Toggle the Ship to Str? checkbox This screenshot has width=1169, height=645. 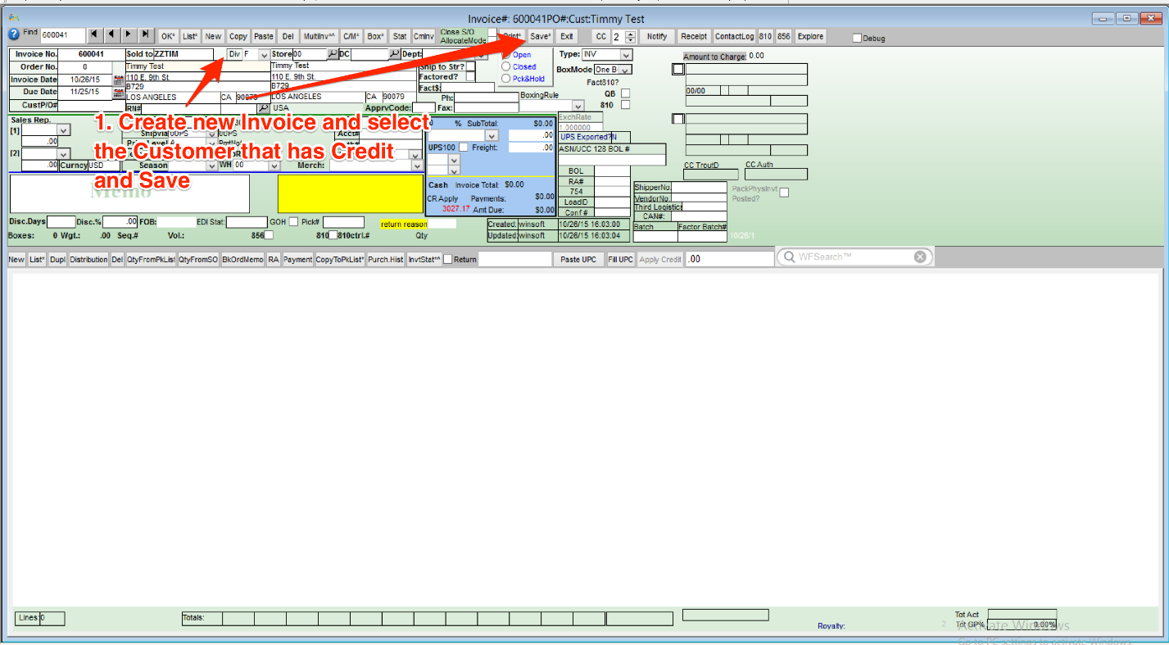(x=470, y=66)
